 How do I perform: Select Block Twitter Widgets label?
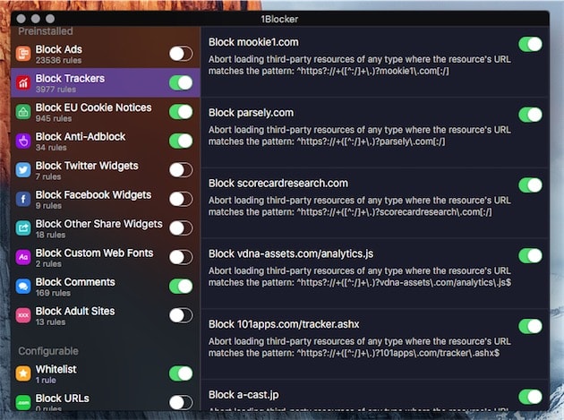coord(87,166)
